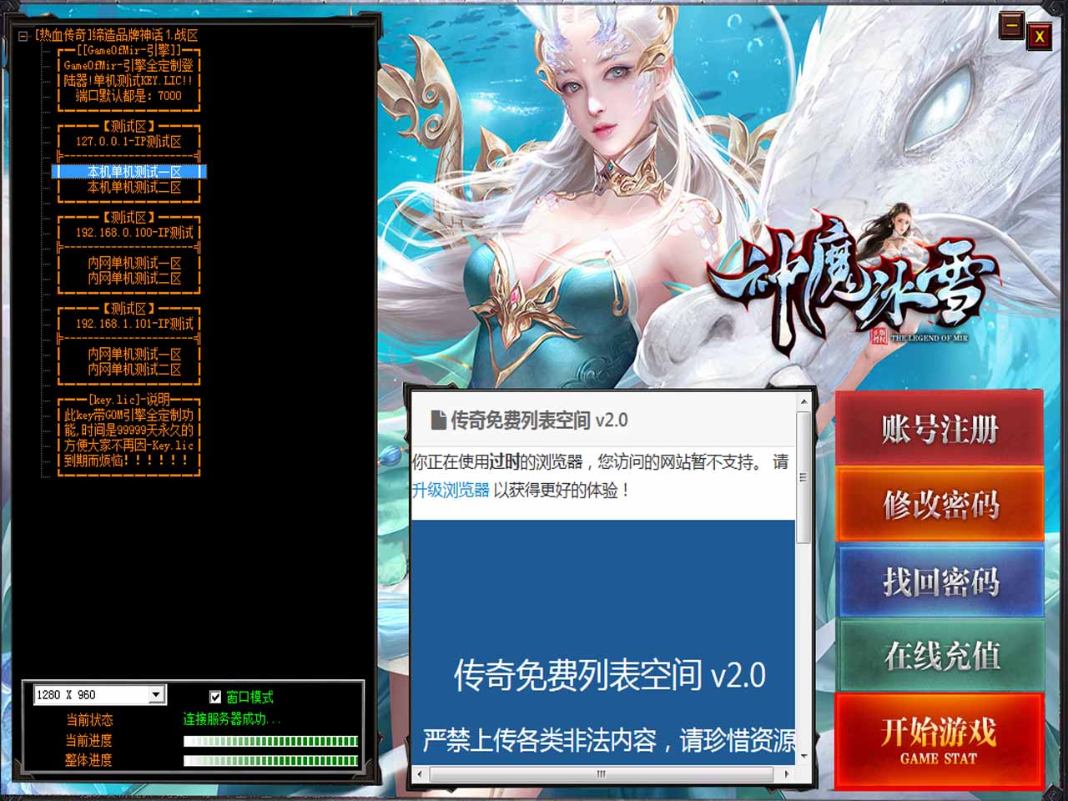Click the 【测试区】 header above 127.0.0.1

click(129, 127)
